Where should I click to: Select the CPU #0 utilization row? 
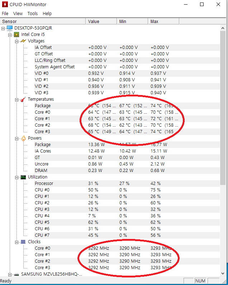coord(127,190)
